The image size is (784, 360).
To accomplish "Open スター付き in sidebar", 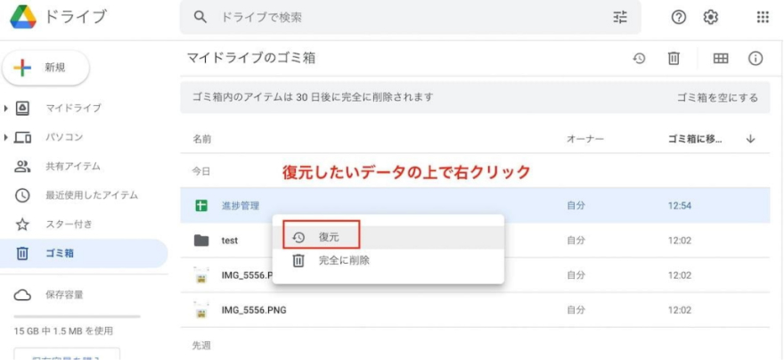I will 69,224.
